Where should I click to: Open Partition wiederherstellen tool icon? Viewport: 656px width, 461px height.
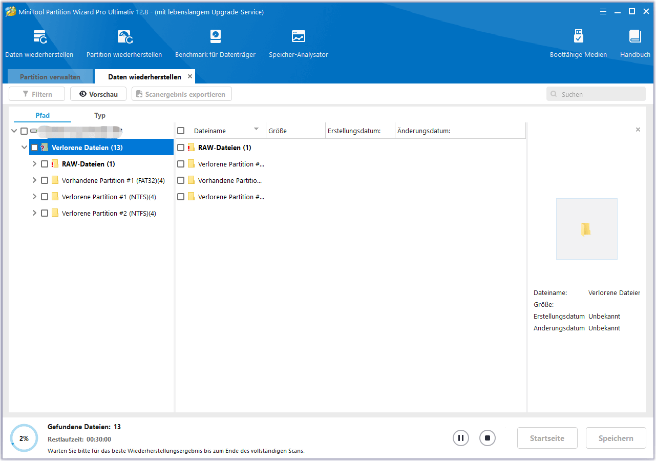pyautogui.click(x=124, y=37)
